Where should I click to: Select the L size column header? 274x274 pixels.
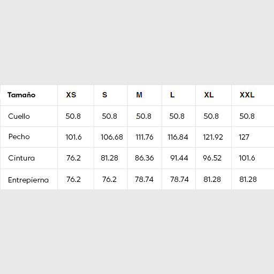pos(172,95)
